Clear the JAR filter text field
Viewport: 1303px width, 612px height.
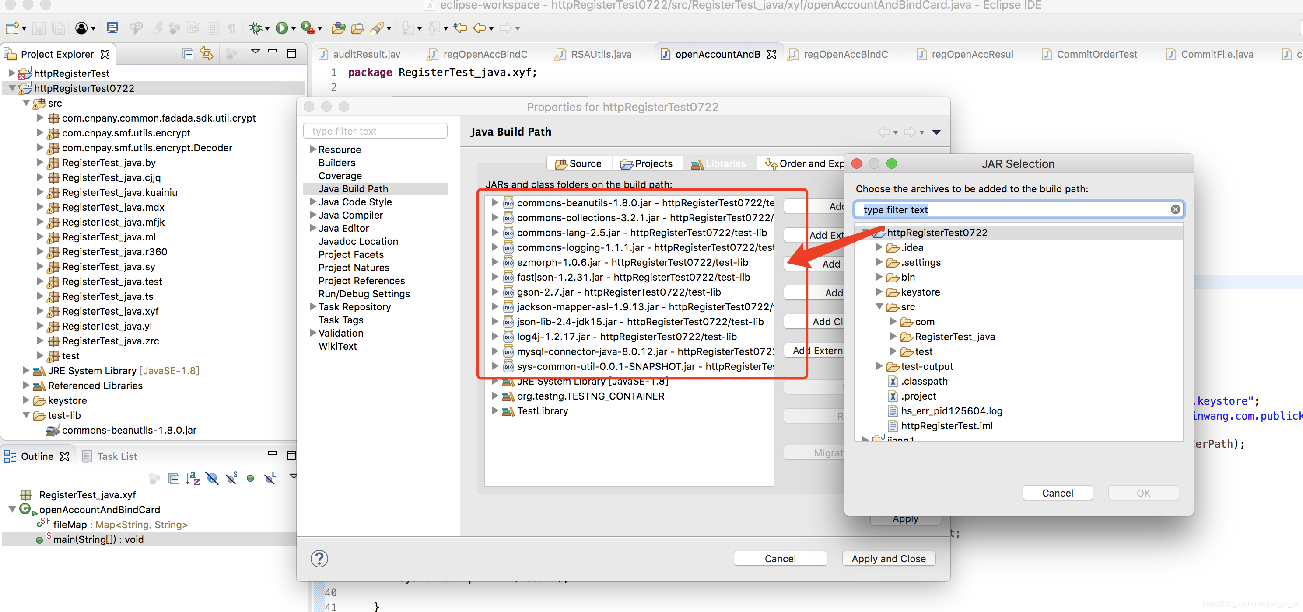pyautogui.click(x=1175, y=210)
